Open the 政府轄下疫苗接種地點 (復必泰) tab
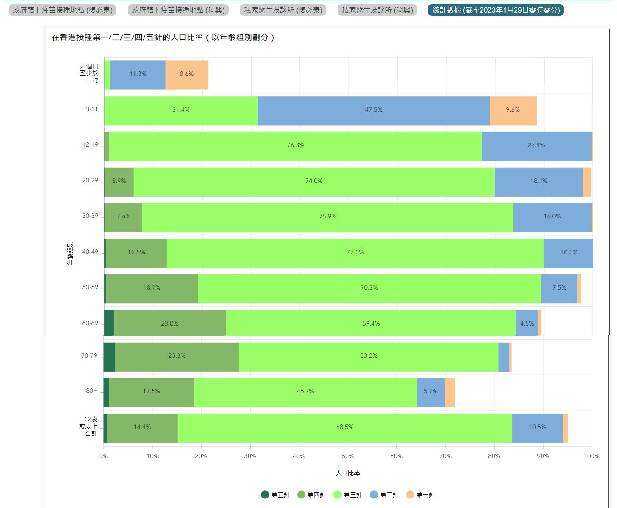The height and width of the screenshot is (508, 617). [x=62, y=10]
